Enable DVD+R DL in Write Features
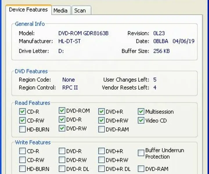 pyautogui.click(x=101, y=169)
